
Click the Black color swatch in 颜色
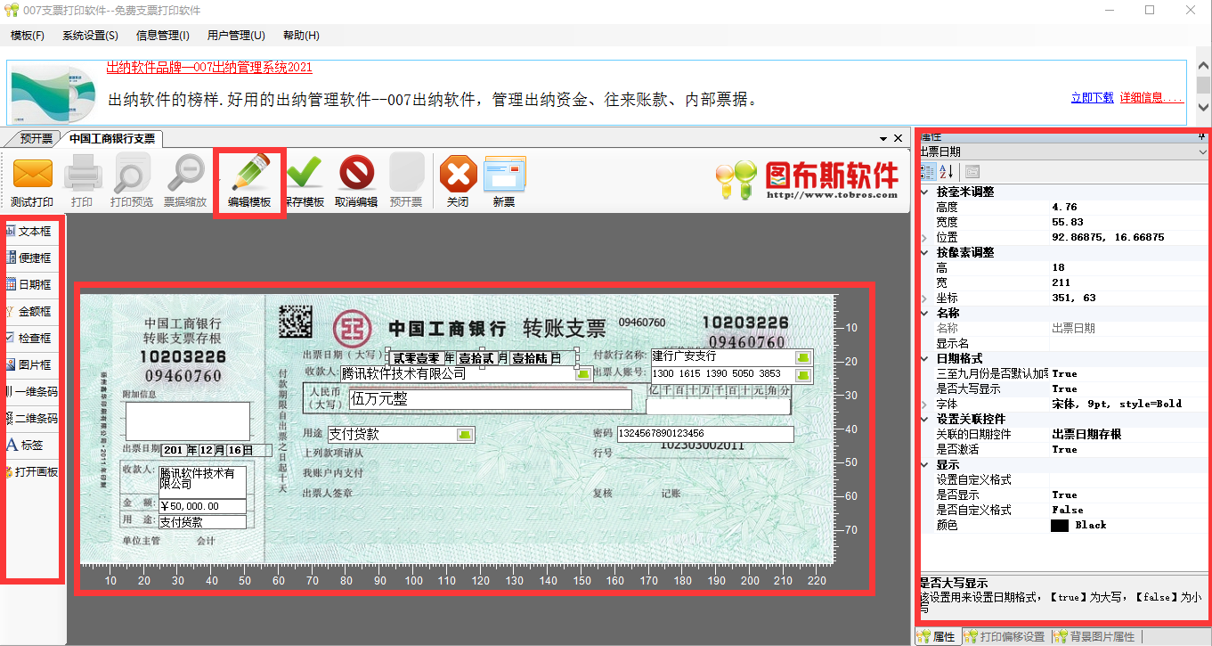pyautogui.click(x=1059, y=525)
